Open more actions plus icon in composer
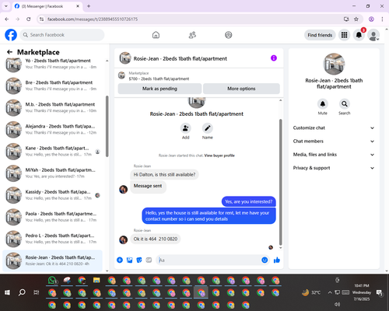Screen dimensions: 389x311 pyautogui.click(x=120, y=260)
